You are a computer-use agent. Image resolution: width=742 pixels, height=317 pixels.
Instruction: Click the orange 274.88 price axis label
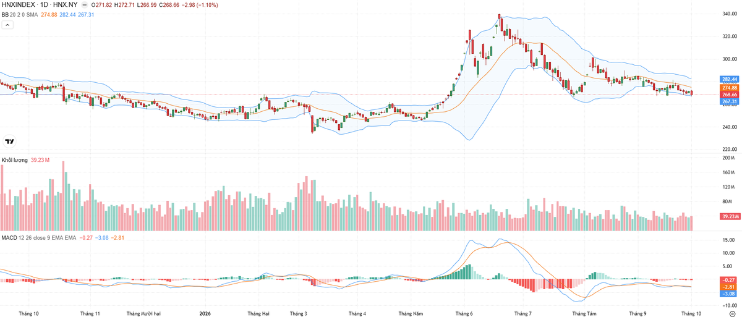tap(729, 88)
